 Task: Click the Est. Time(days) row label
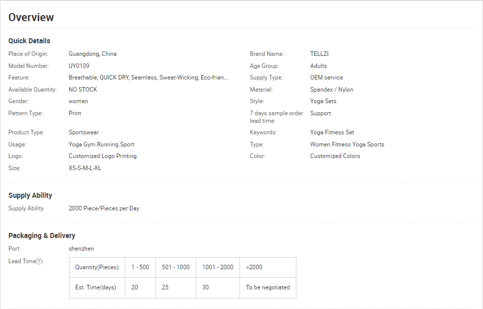[96, 287]
